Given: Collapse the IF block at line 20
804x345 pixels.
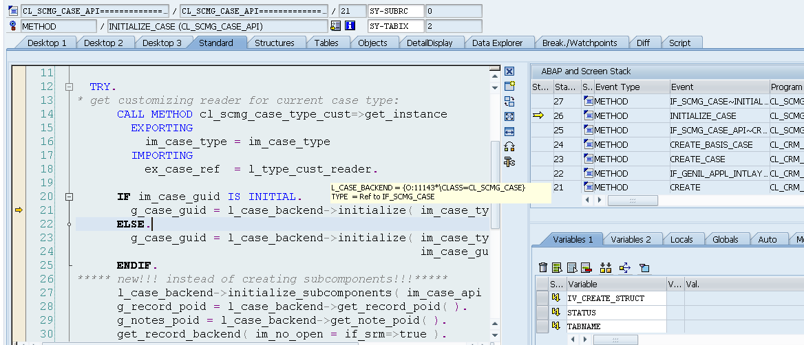Looking at the screenshot, I should point(69,197).
